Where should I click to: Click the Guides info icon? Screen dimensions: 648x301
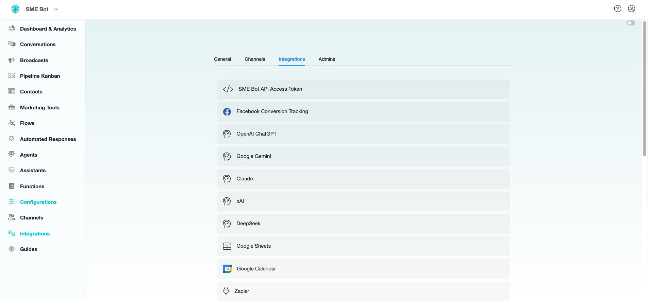12,249
